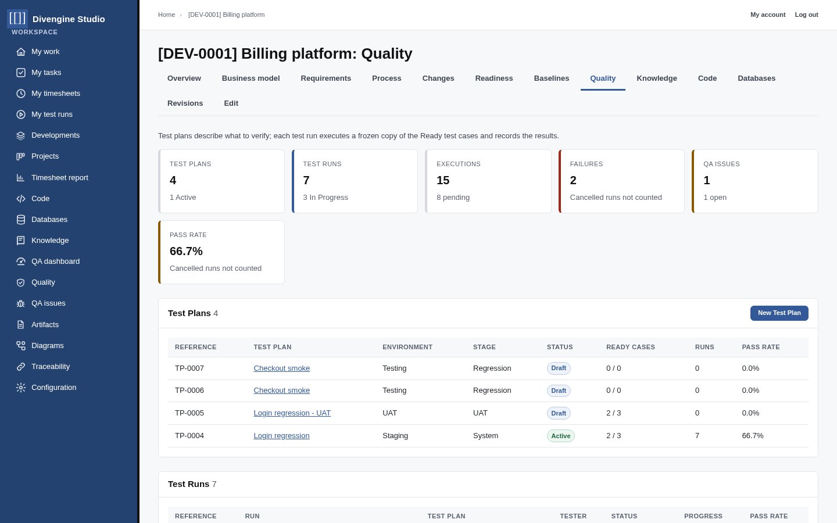Click the [DEV-0001] Billing platform breadcrumb
The width and height of the screenshot is (837, 523).
[227, 15]
